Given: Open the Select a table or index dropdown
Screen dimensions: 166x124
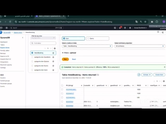Looking at the screenshot, I should pyautogui.click(x=87, y=46).
